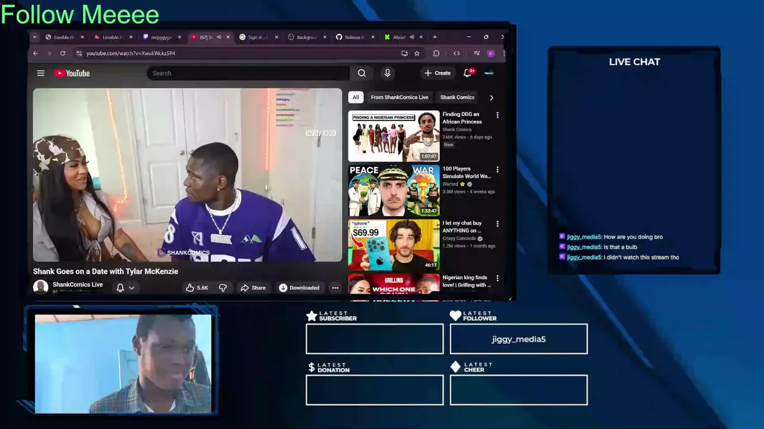Open 100 Players Simulate World War title
The width and height of the screenshot is (764, 429).
pyautogui.click(x=467, y=172)
